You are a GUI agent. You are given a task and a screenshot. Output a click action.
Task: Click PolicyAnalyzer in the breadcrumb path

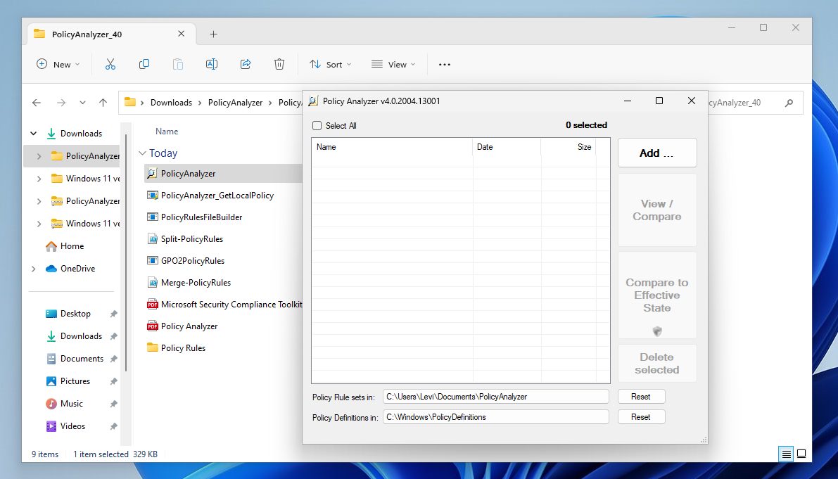point(235,103)
